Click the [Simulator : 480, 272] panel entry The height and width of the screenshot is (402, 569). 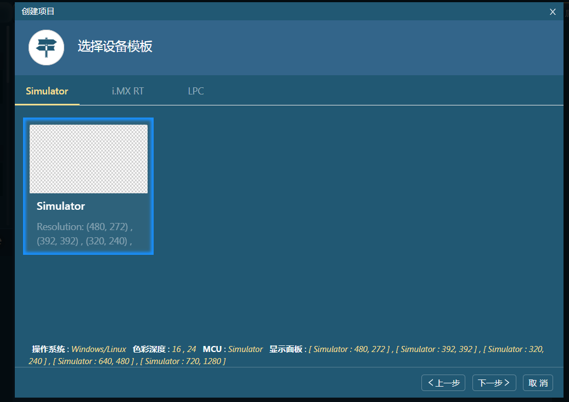pos(349,349)
